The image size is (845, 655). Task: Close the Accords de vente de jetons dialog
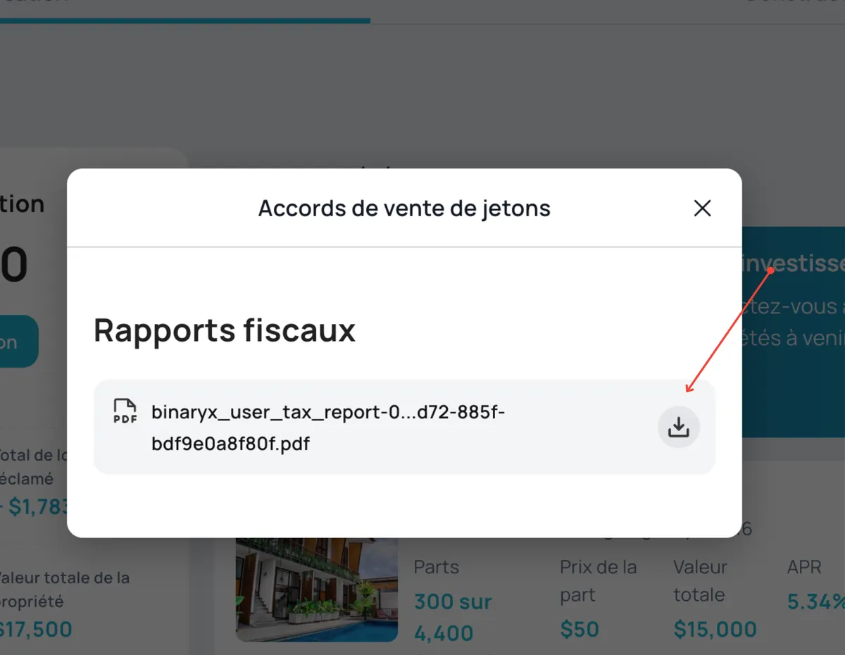tap(702, 208)
